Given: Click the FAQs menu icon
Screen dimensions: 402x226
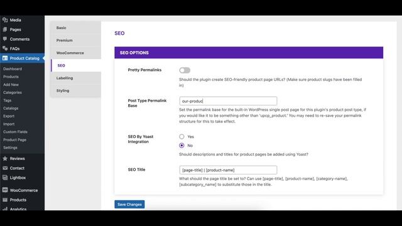Looking at the screenshot, I should coord(5,48).
